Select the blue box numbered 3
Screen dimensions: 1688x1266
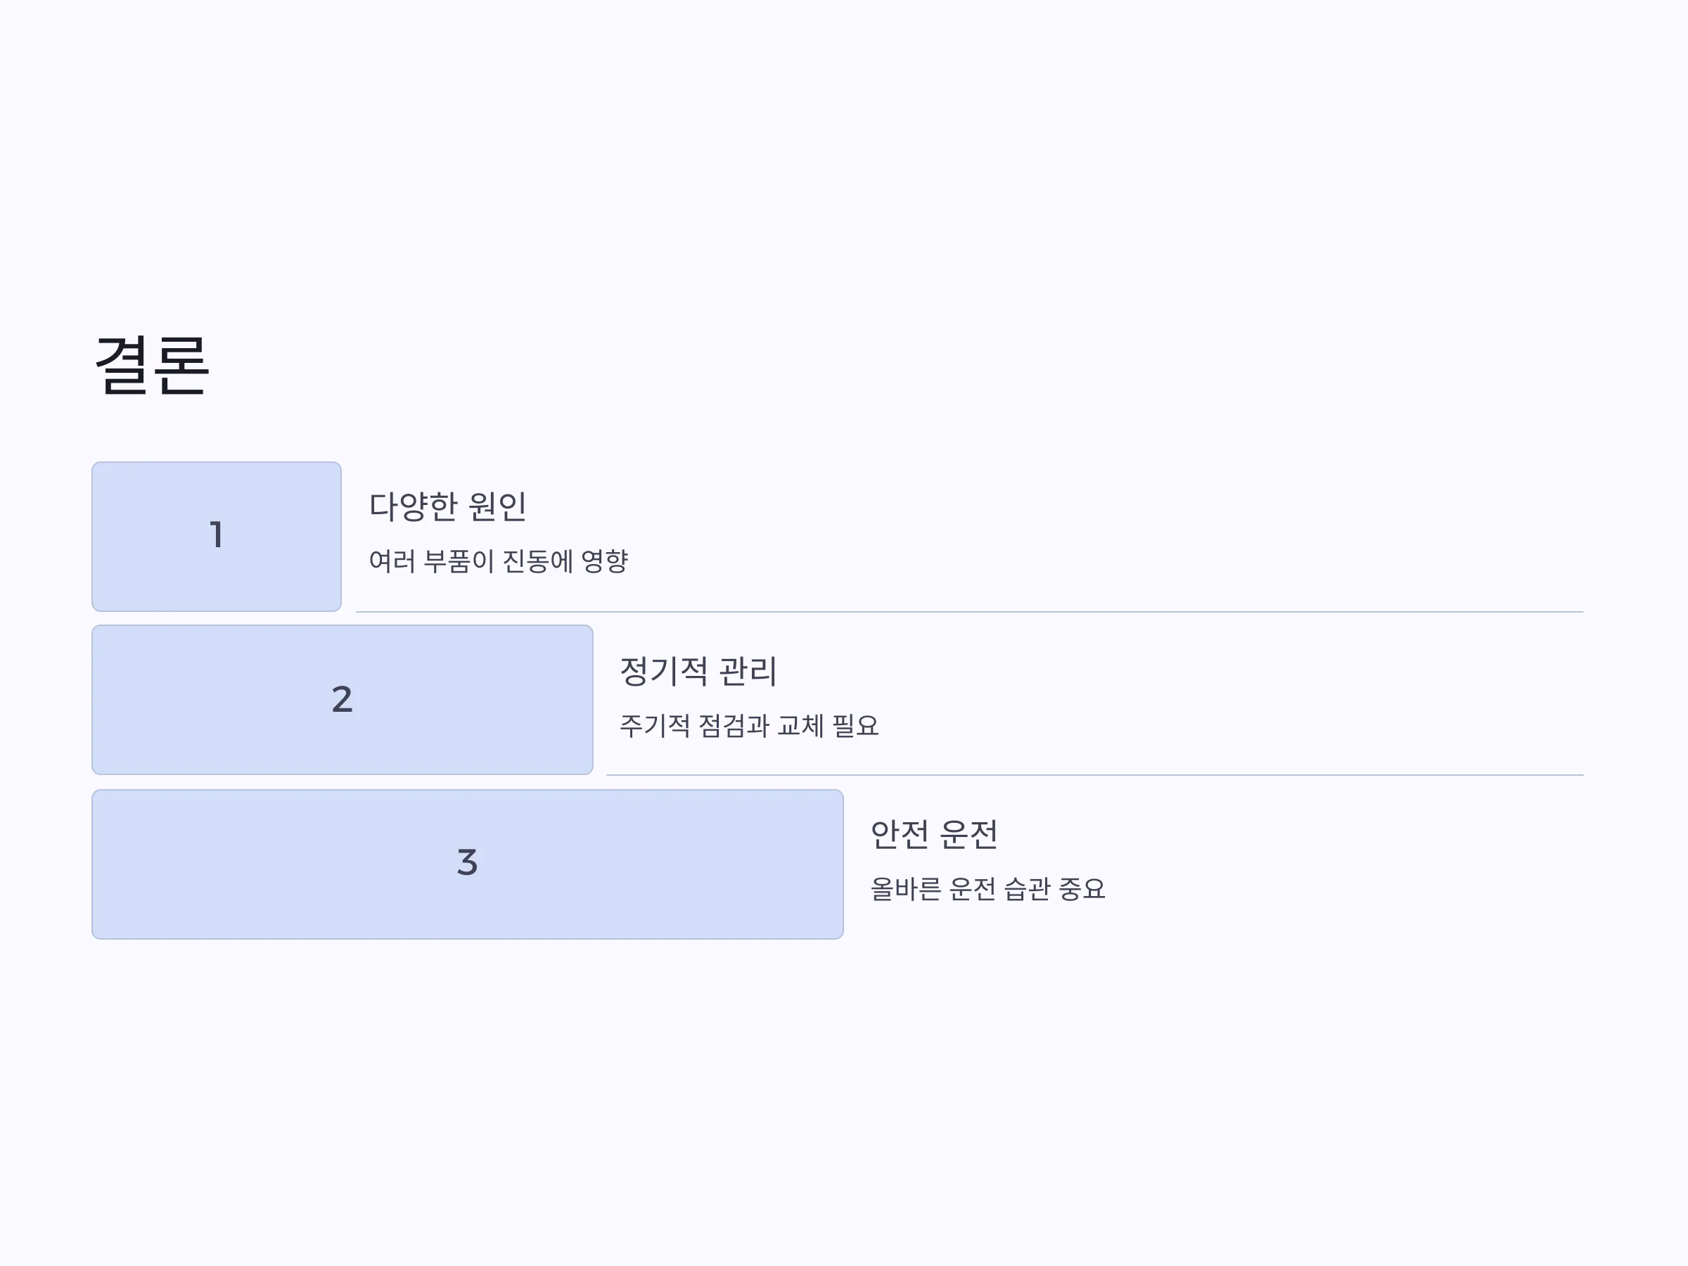point(468,864)
